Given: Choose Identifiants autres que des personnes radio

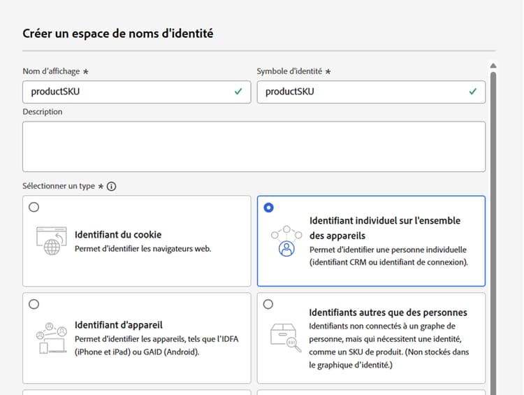Looking at the screenshot, I should coord(269,304).
